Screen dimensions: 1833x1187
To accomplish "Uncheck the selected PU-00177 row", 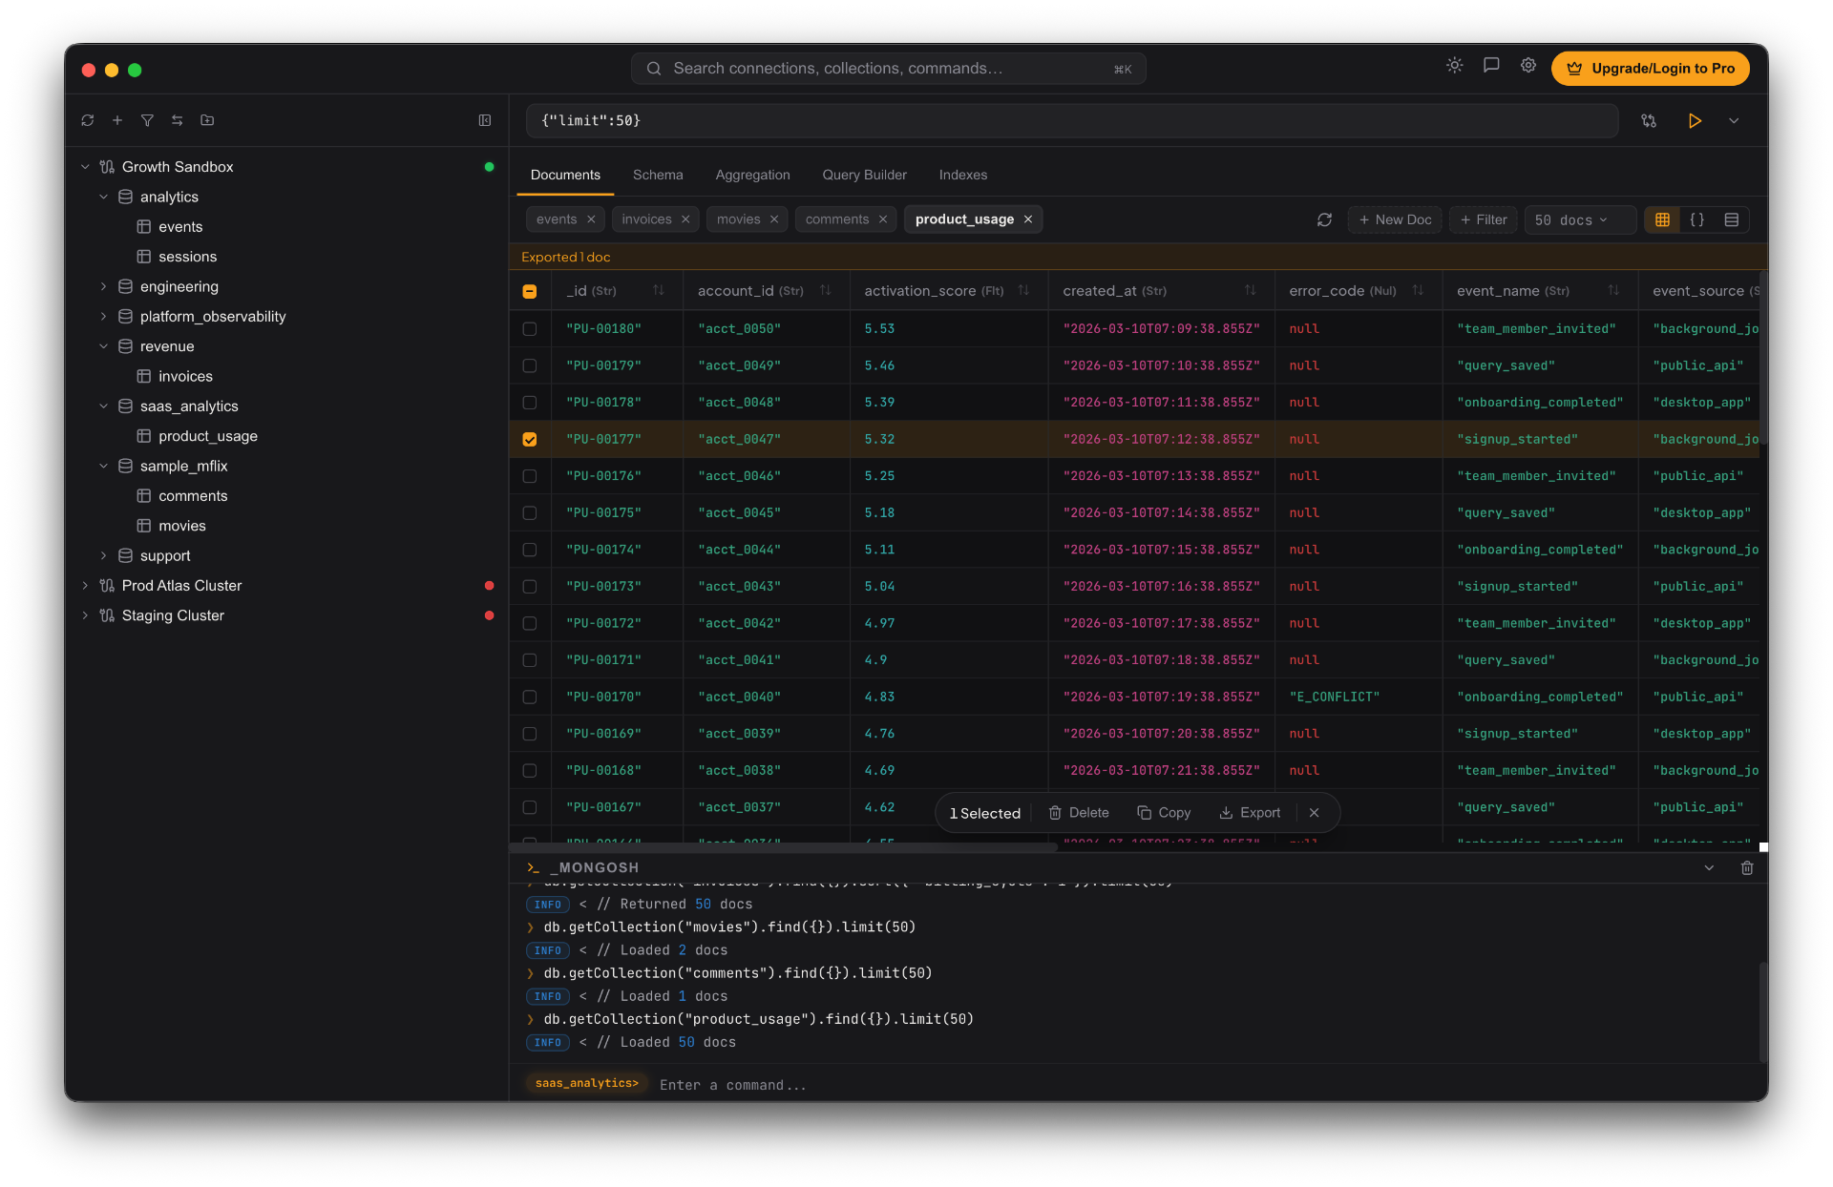I will coord(530,439).
